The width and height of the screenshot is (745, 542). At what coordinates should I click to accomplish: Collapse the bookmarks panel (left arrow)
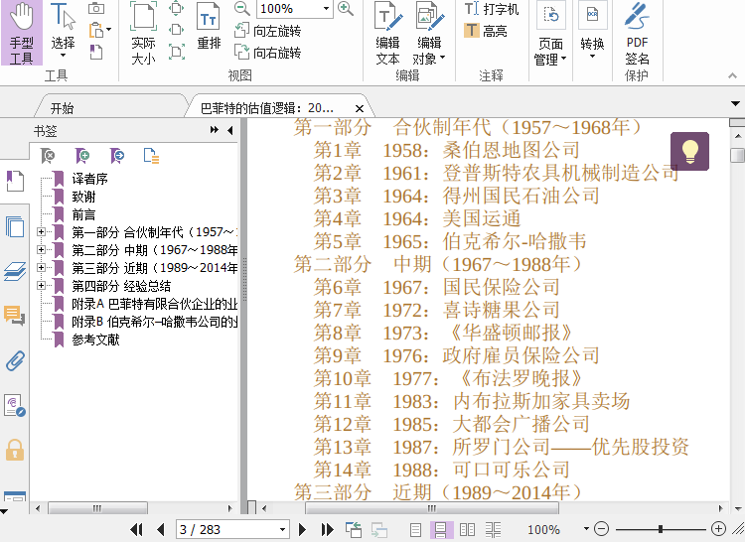pos(230,130)
